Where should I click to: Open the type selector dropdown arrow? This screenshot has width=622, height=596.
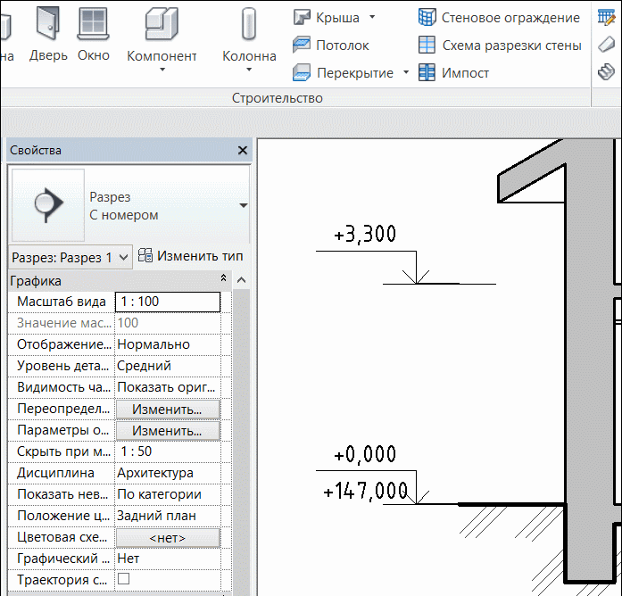click(243, 205)
